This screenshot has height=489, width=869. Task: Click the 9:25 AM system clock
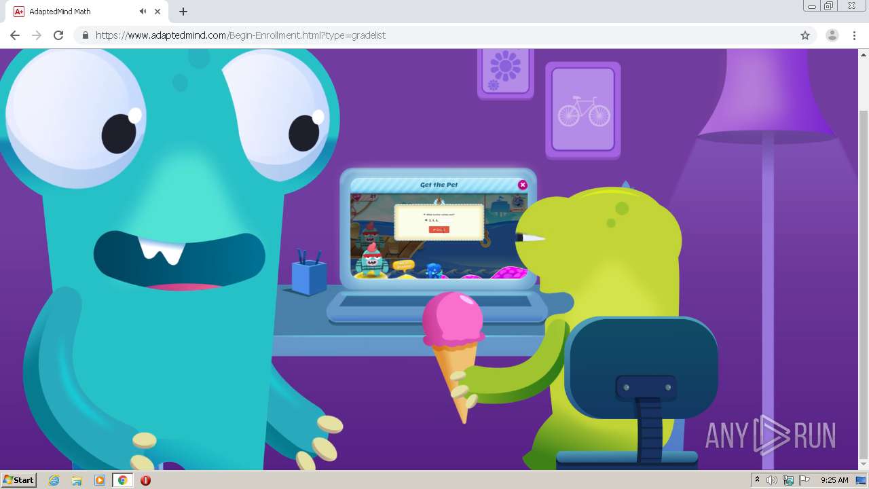click(834, 480)
